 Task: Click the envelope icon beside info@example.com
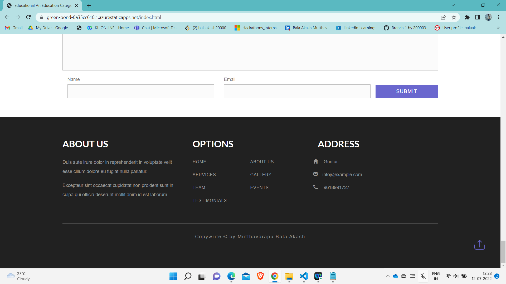click(x=315, y=174)
